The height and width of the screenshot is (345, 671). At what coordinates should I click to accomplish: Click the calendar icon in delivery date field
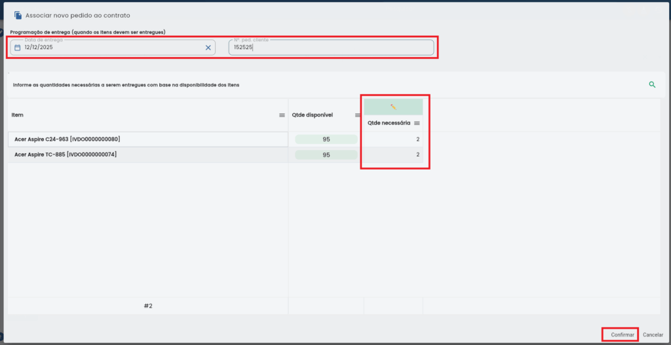click(x=18, y=48)
